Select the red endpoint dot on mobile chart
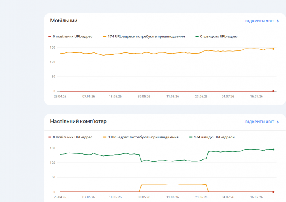 273,91
